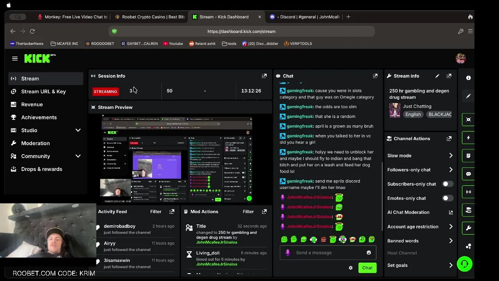499x281 pixels.
Task: Click the Stream Preview thumbnail
Action: pyautogui.click(x=176, y=159)
